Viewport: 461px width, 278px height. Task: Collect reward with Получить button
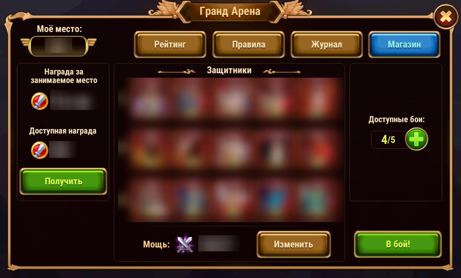point(63,181)
